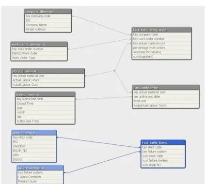This screenshot has width=206, height=184.
Task: Click 'key company code' in company_dimension
Action: [x=48, y=16]
